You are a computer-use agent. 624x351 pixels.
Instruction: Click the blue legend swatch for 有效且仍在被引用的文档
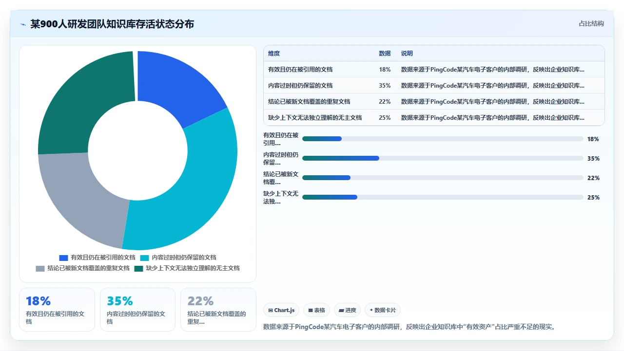point(63,258)
